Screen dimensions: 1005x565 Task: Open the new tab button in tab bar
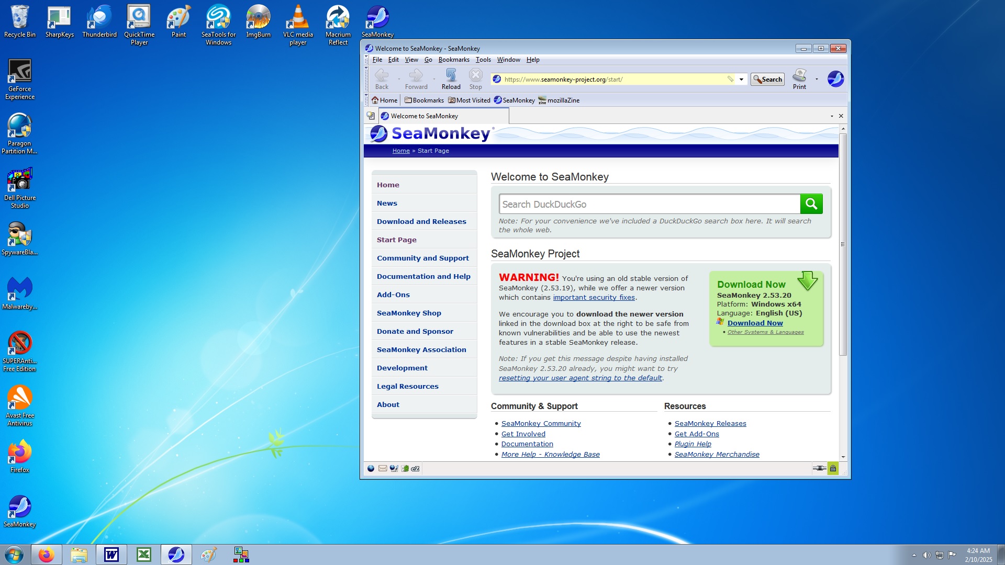(371, 116)
